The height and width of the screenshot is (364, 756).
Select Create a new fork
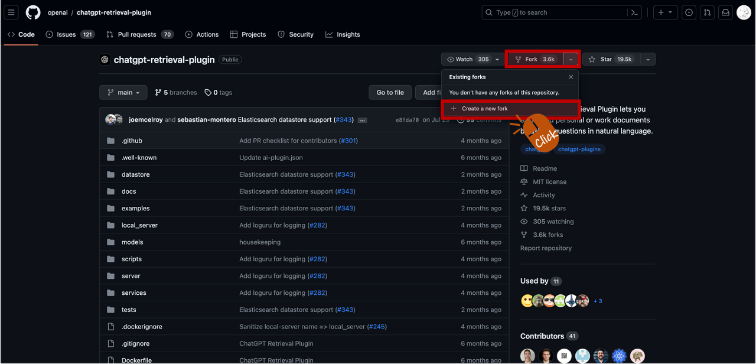tap(510, 109)
